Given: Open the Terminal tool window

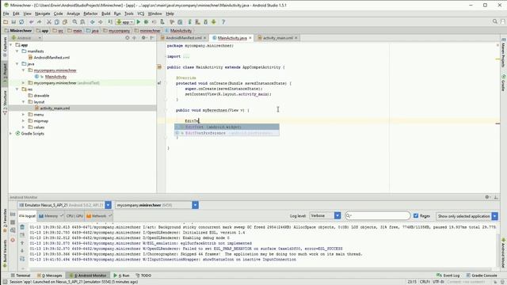Looking at the screenshot, I should pyautogui.click(x=21, y=275).
